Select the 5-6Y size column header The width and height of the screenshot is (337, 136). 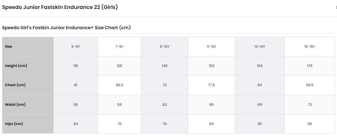(76, 47)
